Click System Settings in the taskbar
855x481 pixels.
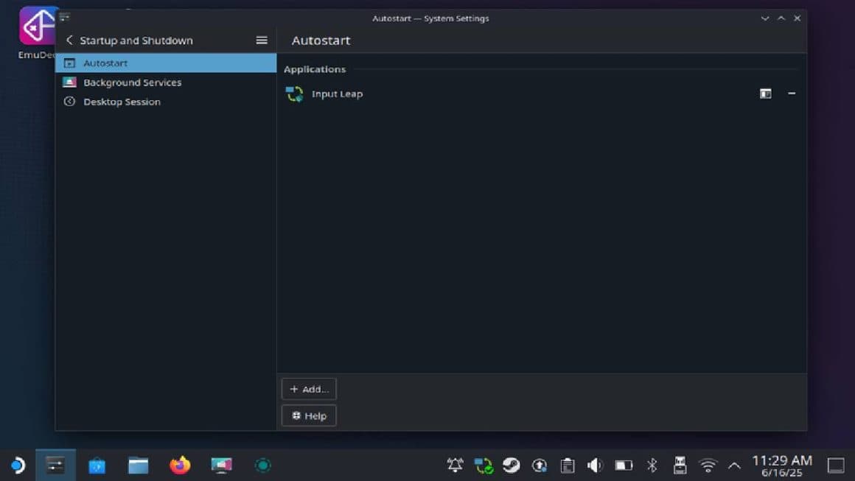pos(55,466)
